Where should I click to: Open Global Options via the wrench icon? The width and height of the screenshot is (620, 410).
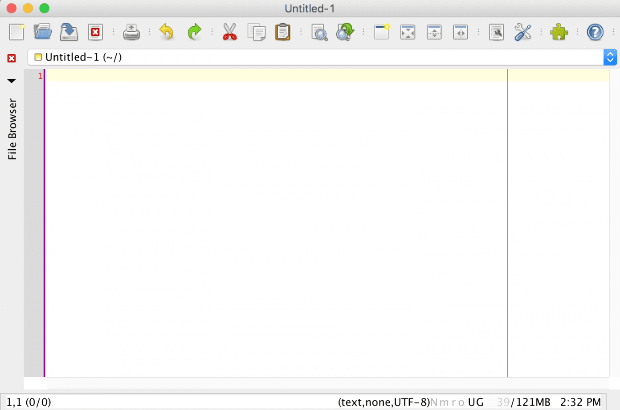point(522,32)
